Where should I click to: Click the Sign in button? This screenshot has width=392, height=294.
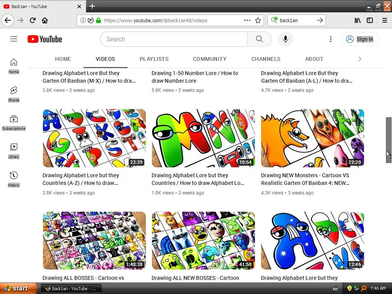(360, 39)
